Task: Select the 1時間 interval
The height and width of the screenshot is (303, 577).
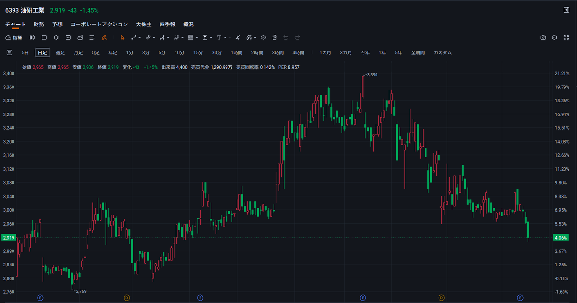Action: tap(237, 53)
